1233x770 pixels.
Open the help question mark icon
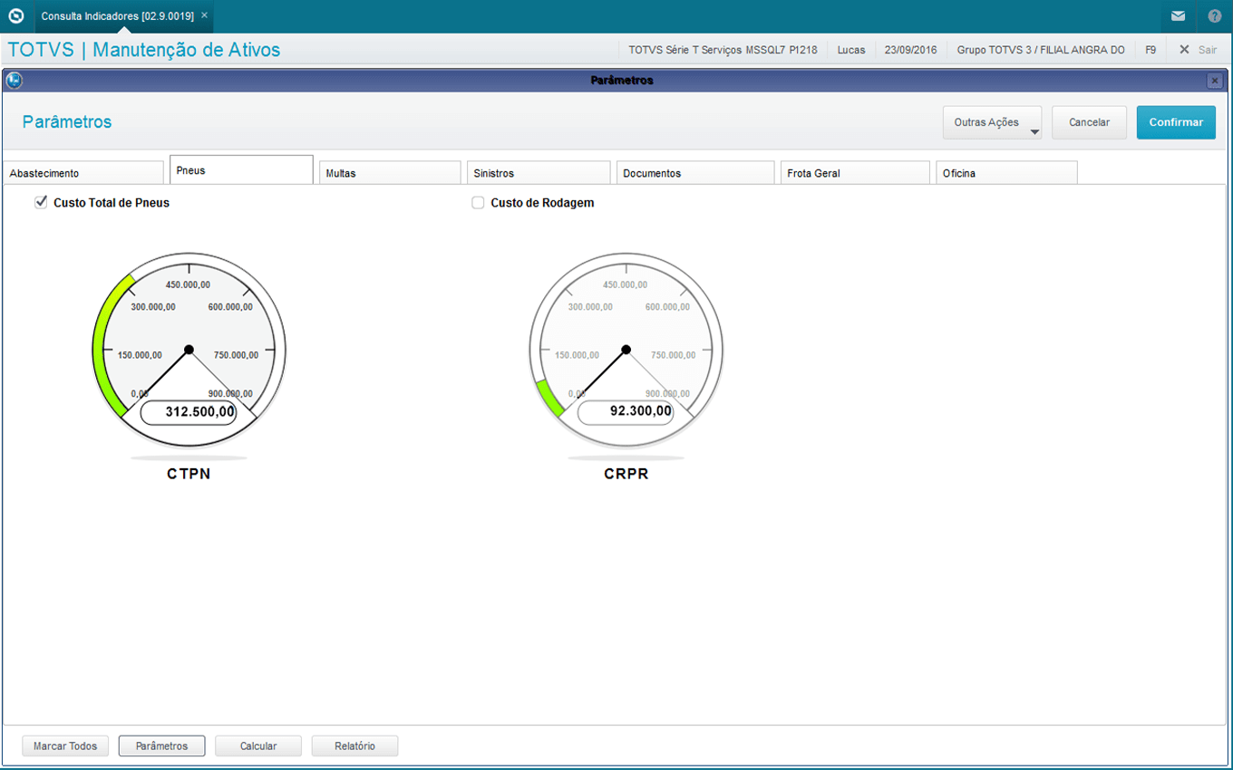pos(1215,16)
